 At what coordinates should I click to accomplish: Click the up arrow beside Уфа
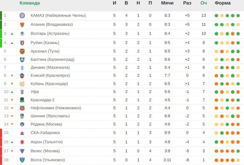coord(12,92)
